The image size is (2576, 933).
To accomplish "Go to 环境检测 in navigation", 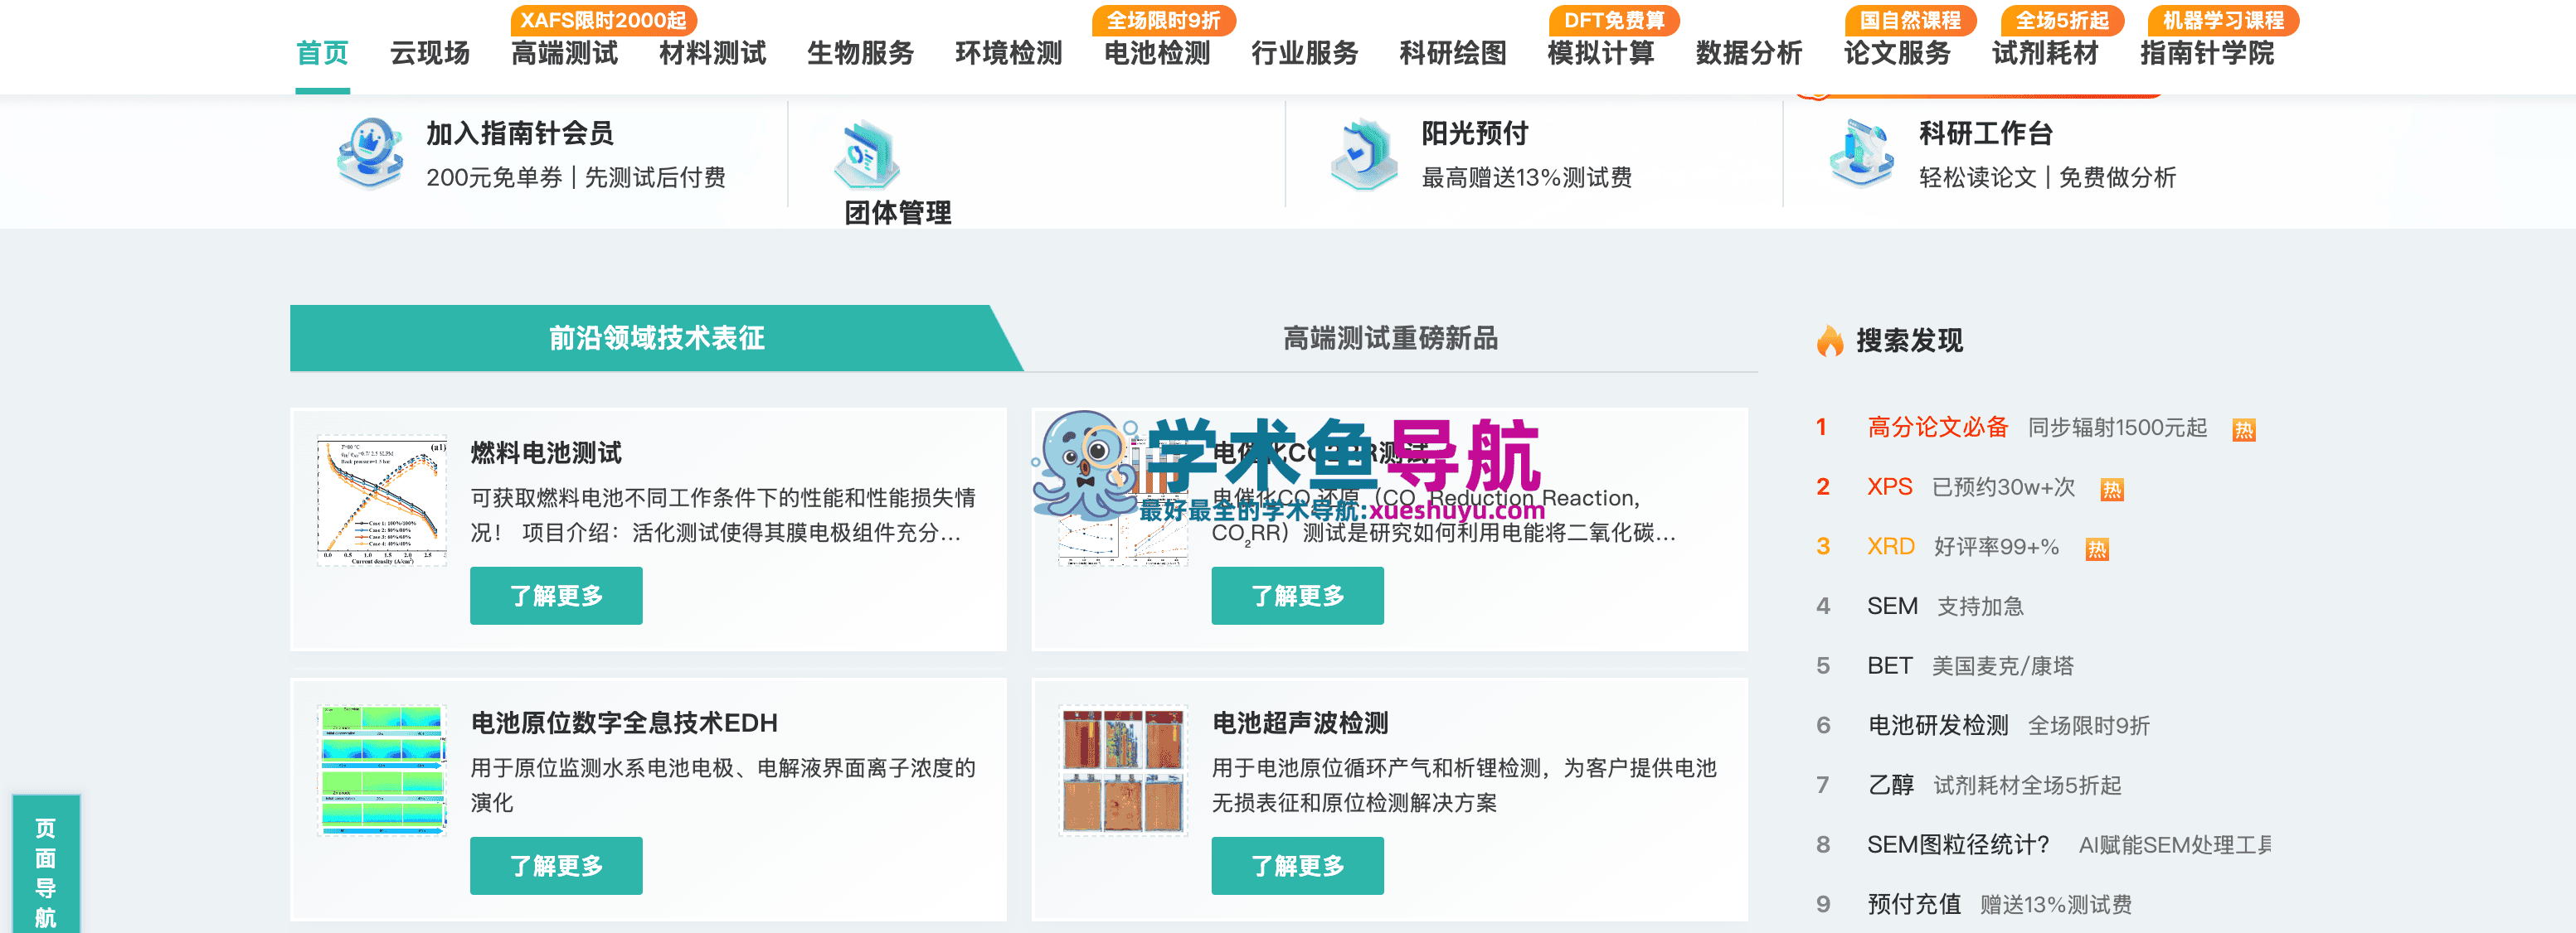I will coord(1008,53).
